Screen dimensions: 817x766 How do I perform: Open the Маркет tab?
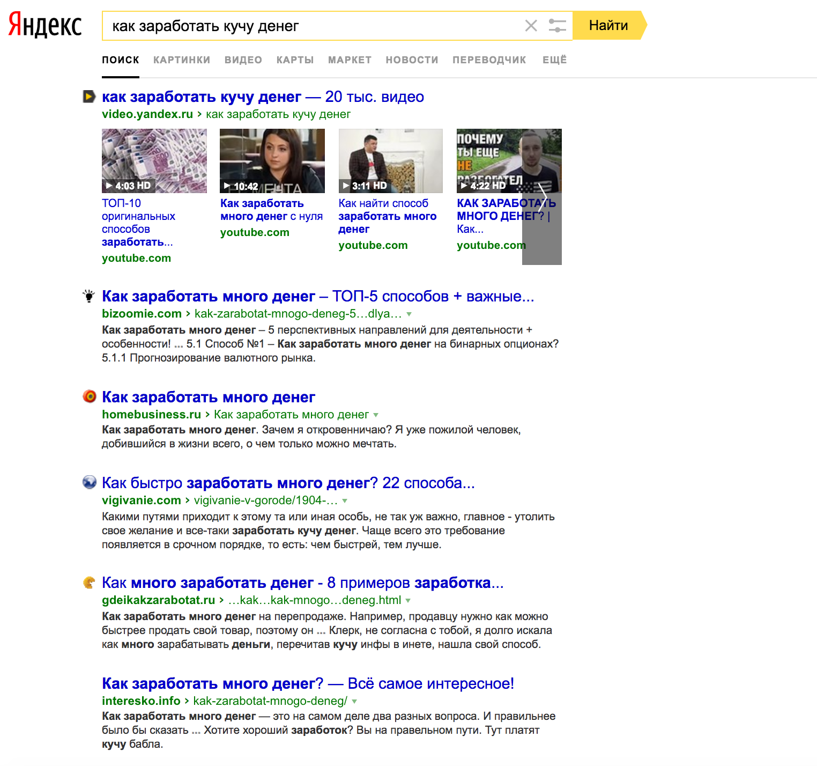[x=350, y=60]
